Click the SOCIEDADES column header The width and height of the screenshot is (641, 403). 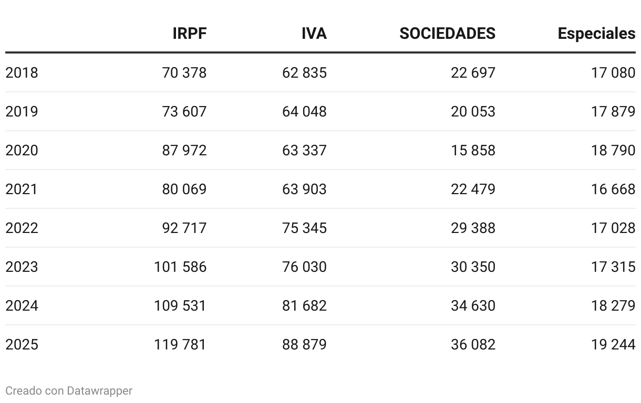click(x=448, y=34)
